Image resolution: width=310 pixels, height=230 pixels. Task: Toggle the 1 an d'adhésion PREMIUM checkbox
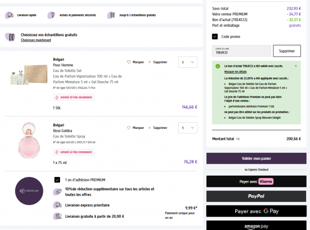point(57,180)
